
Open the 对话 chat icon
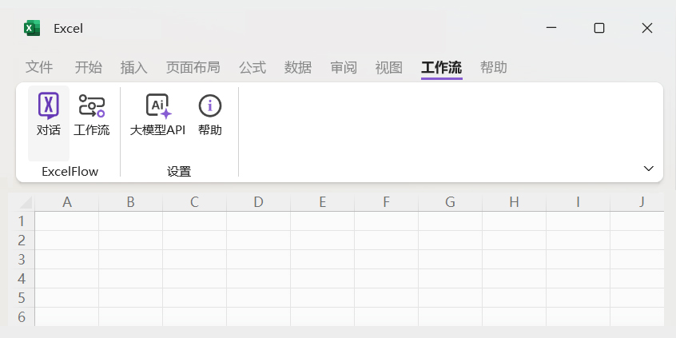(49, 106)
